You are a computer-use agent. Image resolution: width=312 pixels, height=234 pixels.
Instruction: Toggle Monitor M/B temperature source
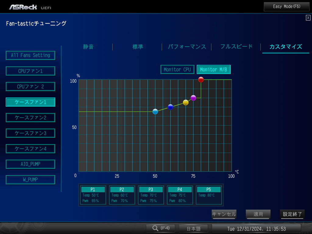point(214,69)
